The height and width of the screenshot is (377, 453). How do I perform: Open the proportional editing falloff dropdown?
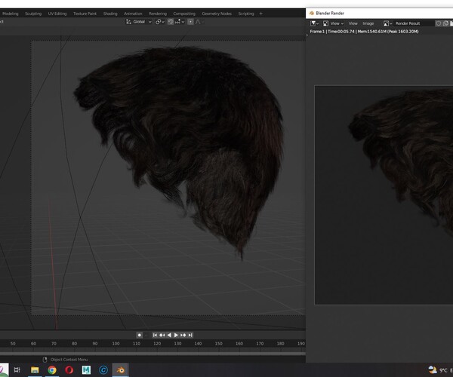pos(199,22)
